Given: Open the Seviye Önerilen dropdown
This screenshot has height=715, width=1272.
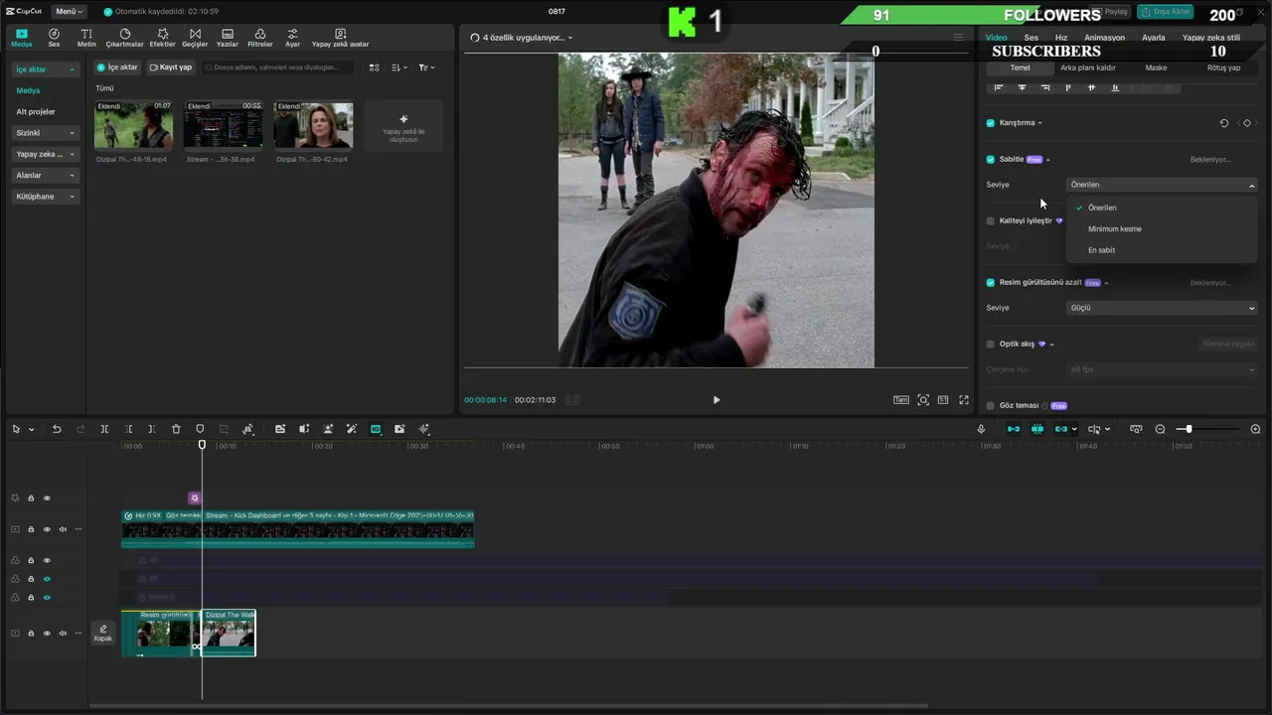Looking at the screenshot, I should (1162, 185).
